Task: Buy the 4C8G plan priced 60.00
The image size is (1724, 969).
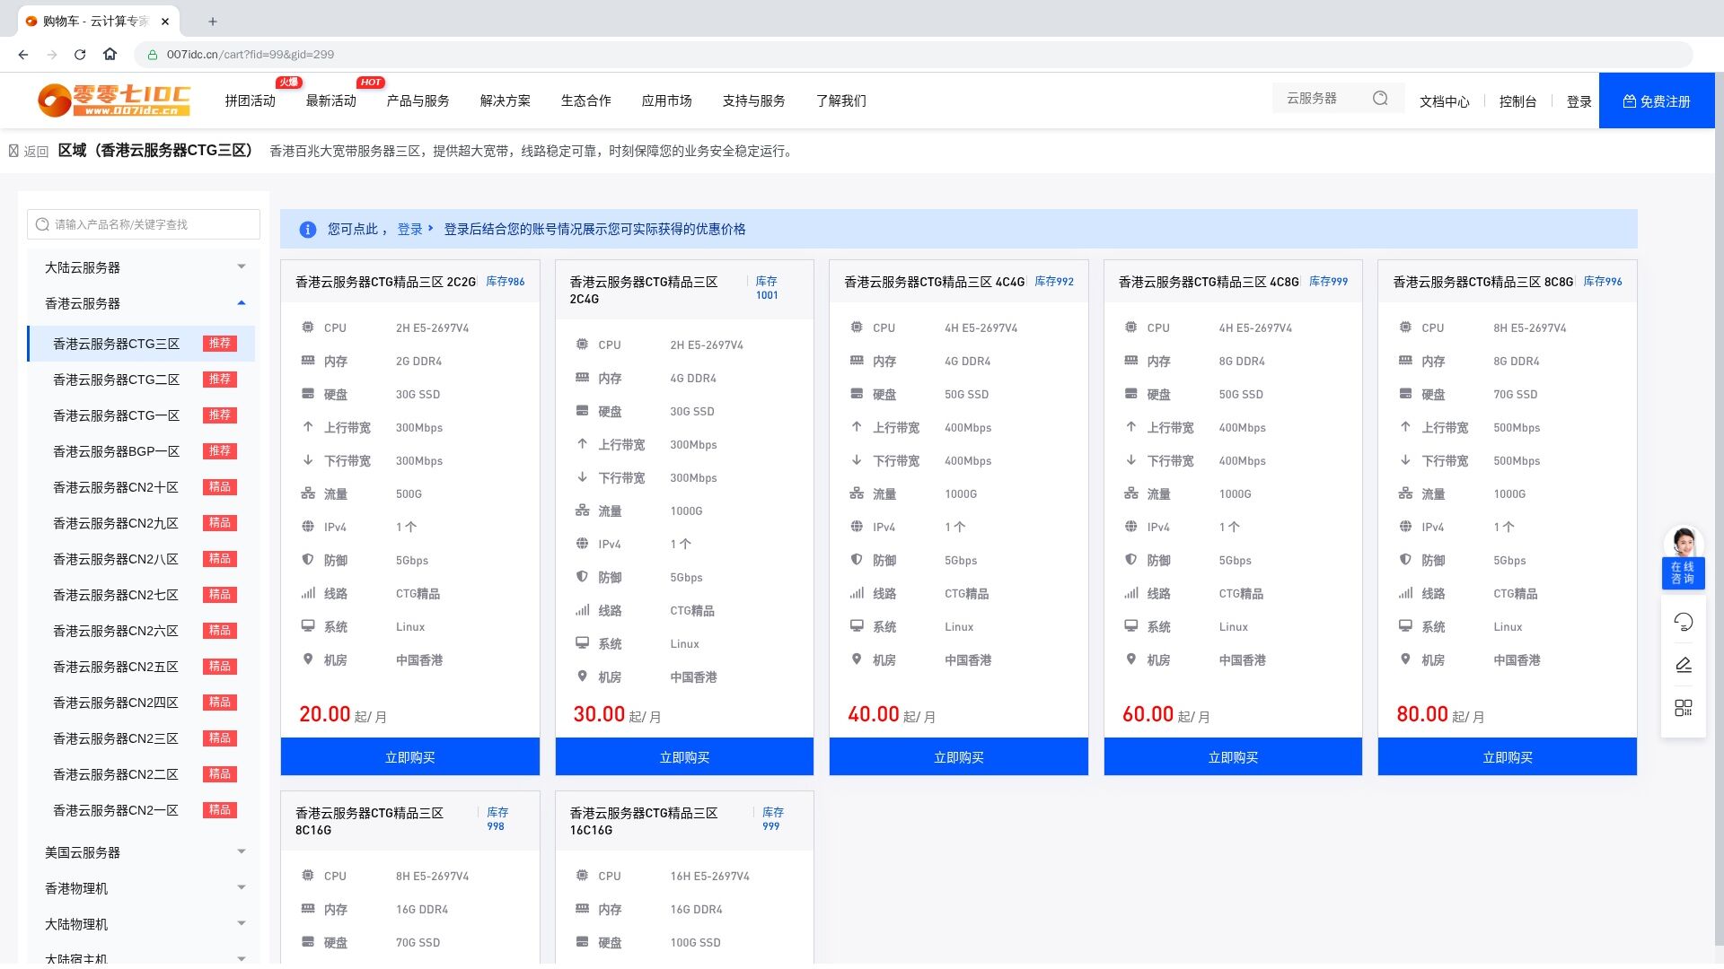Action: pos(1234,757)
